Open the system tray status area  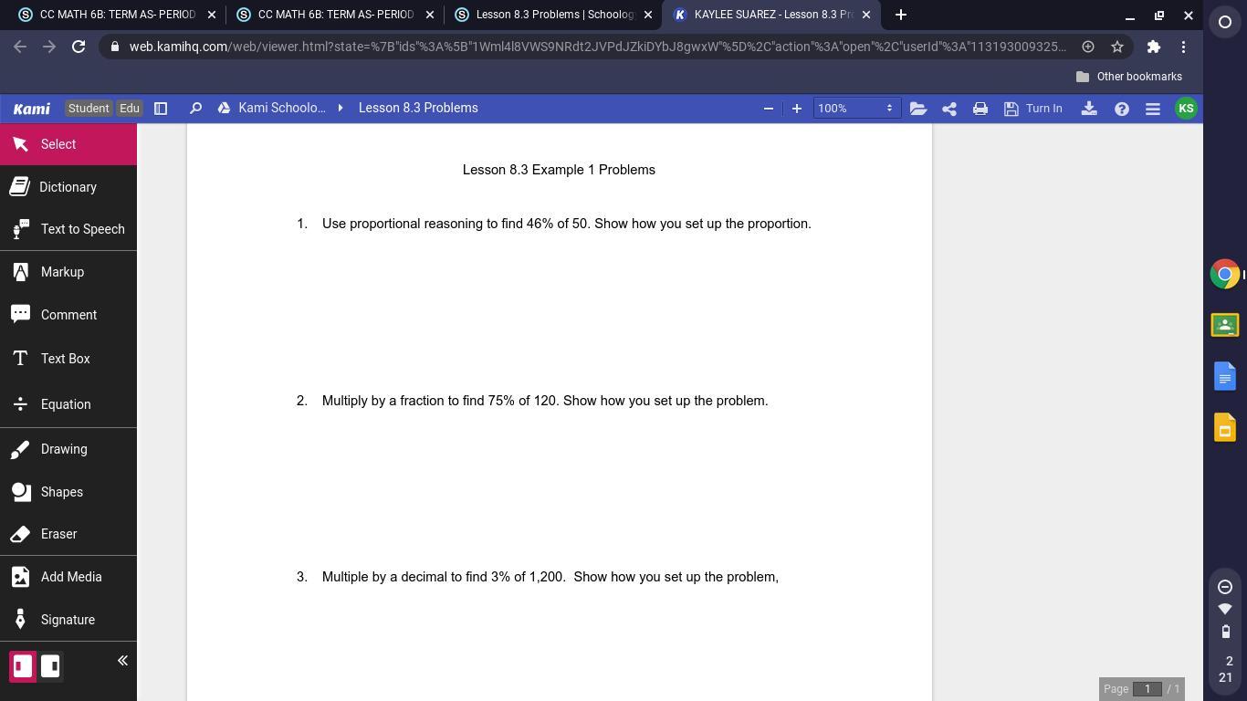pos(1225,632)
